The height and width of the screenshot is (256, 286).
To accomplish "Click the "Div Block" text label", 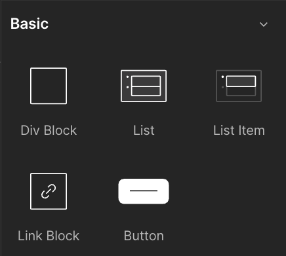I will (49, 130).
